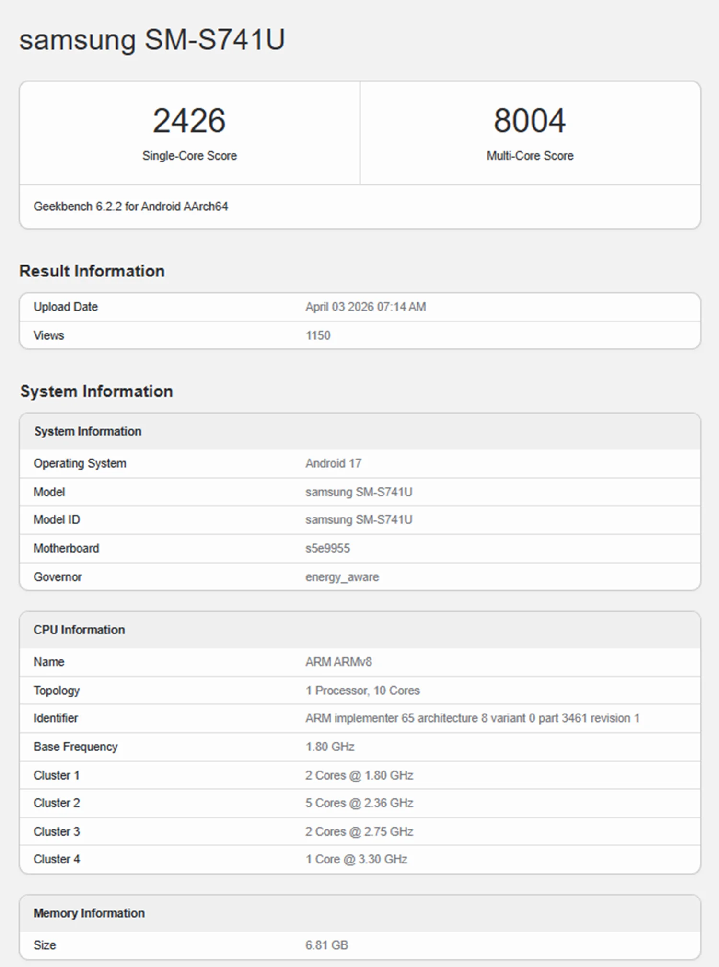Click the 'Multi-Core Score' label
Screen dimensions: 719x967
click(x=530, y=156)
